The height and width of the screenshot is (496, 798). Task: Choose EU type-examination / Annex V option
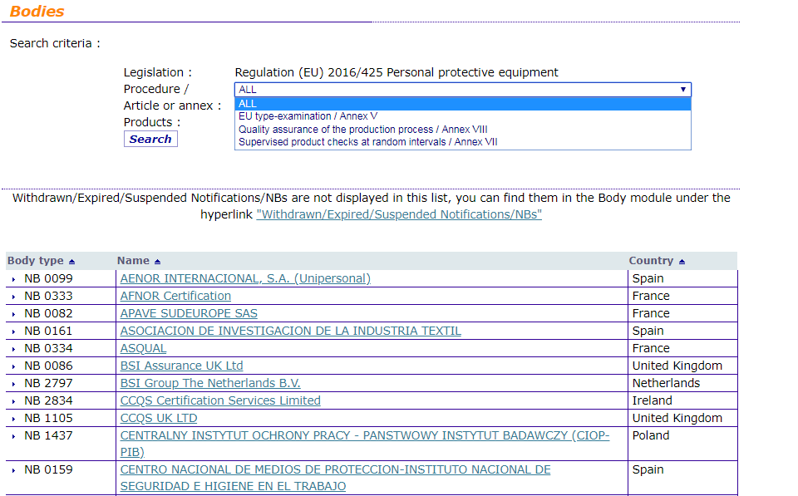point(308,116)
